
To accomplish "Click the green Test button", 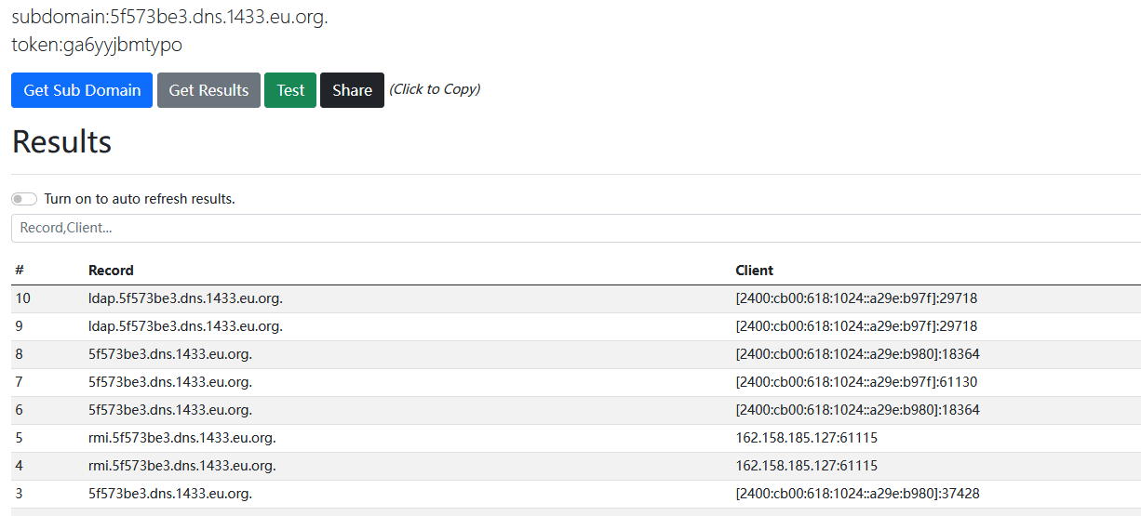I will [x=290, y=90].
